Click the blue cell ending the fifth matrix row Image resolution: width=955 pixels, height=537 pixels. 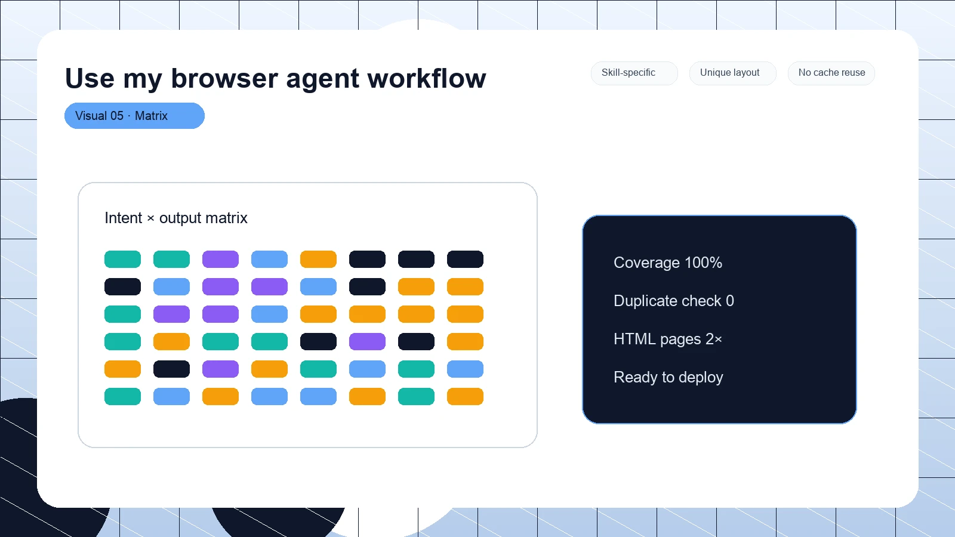465,369
